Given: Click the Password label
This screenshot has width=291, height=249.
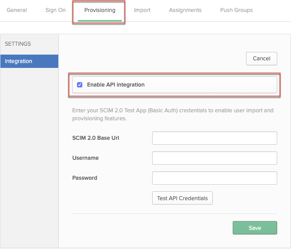Looking at the screenshot, I should click(85, 178).
